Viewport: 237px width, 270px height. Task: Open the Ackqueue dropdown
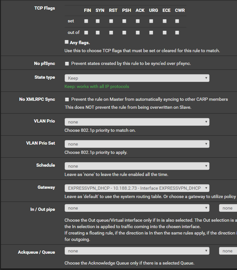(137, 251)
